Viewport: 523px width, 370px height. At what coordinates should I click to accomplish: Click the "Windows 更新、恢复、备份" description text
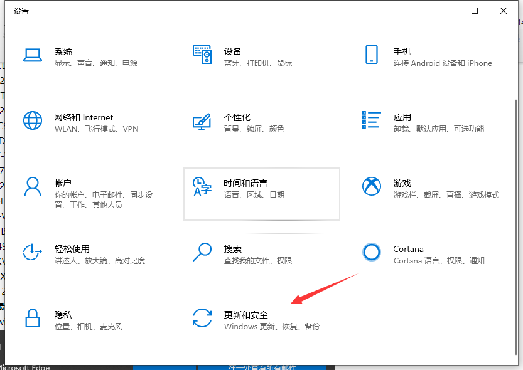[272, 327]
